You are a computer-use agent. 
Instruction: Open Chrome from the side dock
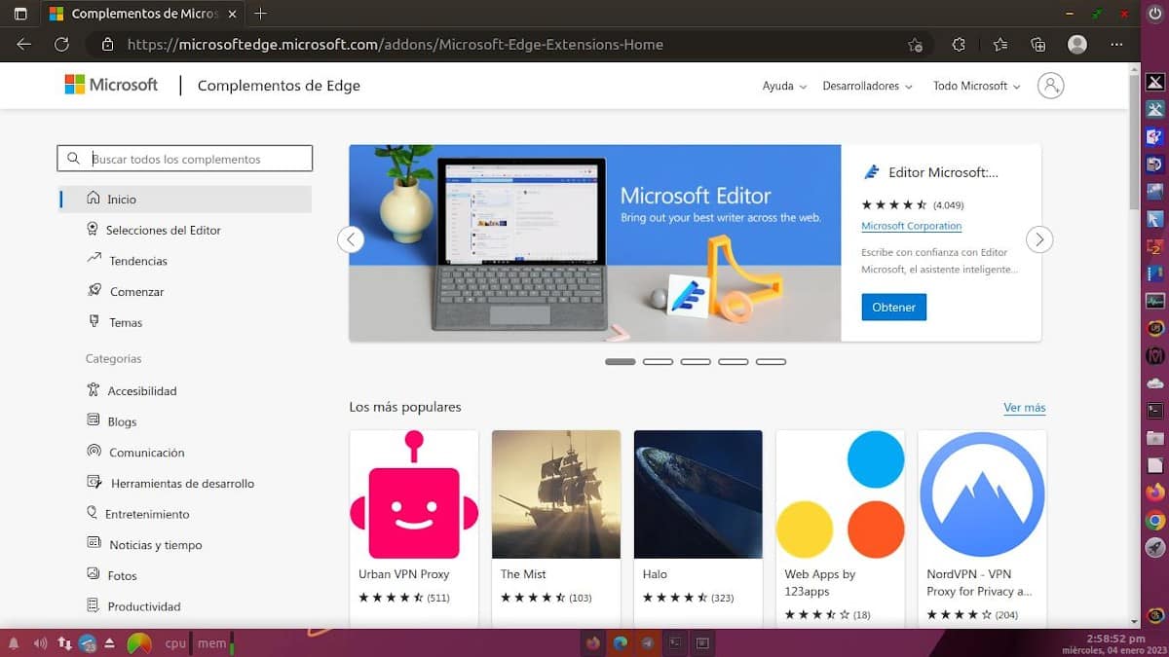point(1155,521)
